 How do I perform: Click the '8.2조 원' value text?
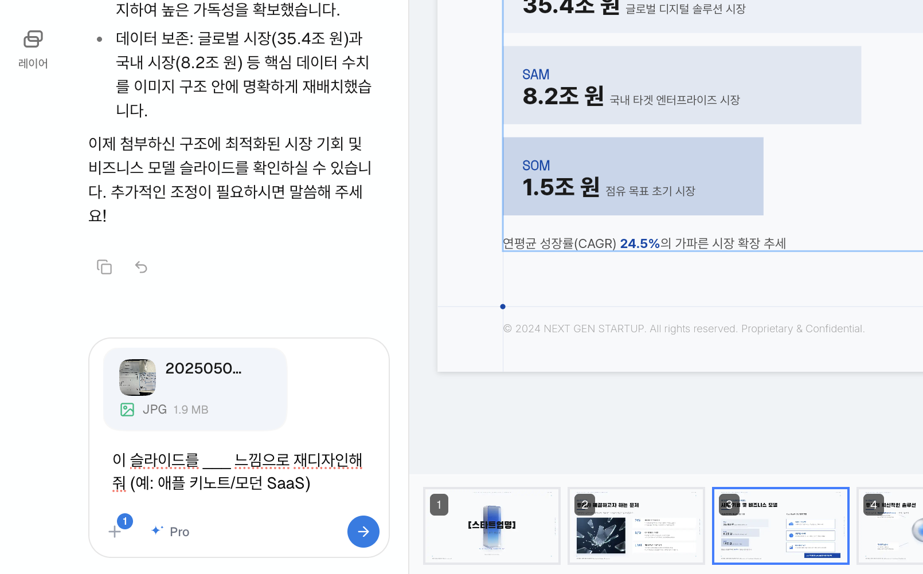564,96
